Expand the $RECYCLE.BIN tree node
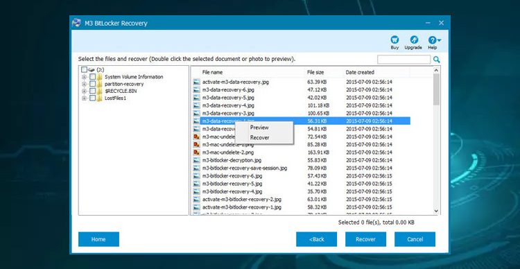This screenshot has width=520, height=269. pos(84,91)
